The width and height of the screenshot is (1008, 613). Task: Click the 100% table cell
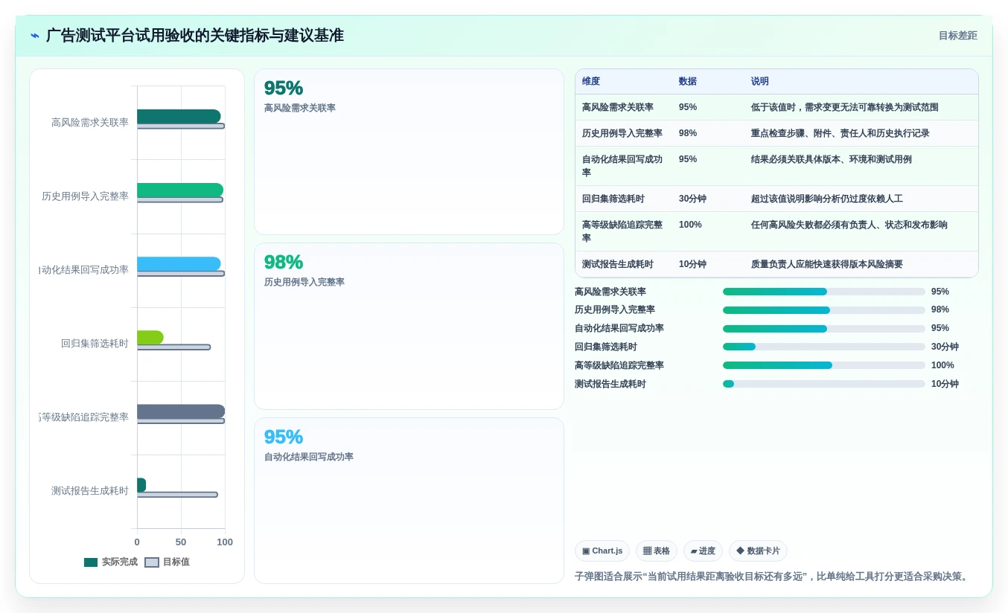(x=690, y=225)
